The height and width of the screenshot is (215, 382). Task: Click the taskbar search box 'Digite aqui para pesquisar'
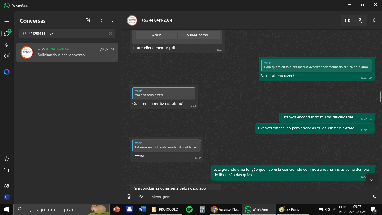[x=62, y=209]
